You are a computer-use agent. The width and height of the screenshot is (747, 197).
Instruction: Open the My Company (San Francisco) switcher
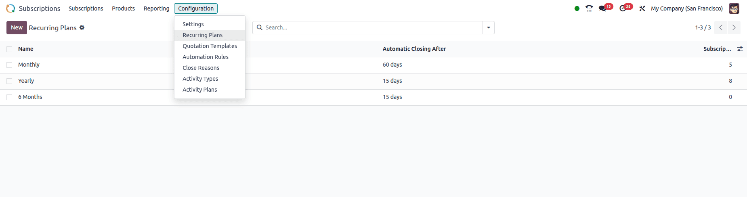point(686,8)
